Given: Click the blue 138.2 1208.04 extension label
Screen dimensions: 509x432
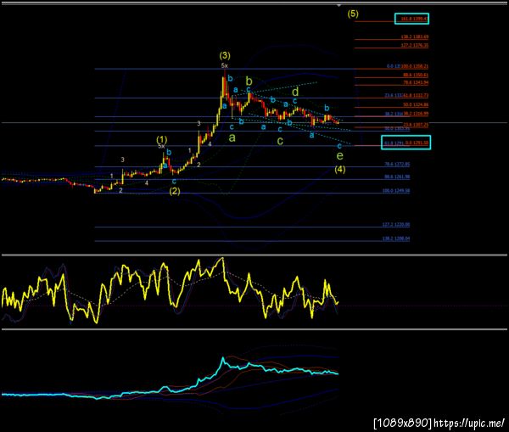Looking at the screenshot, I should (396, 238).
